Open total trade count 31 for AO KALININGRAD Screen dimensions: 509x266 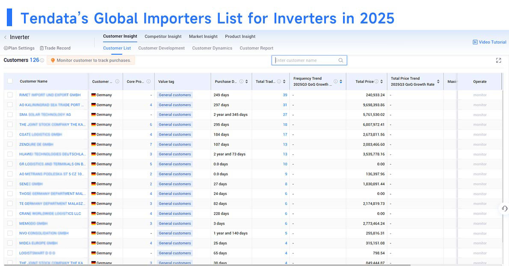(x=285, y=105)
